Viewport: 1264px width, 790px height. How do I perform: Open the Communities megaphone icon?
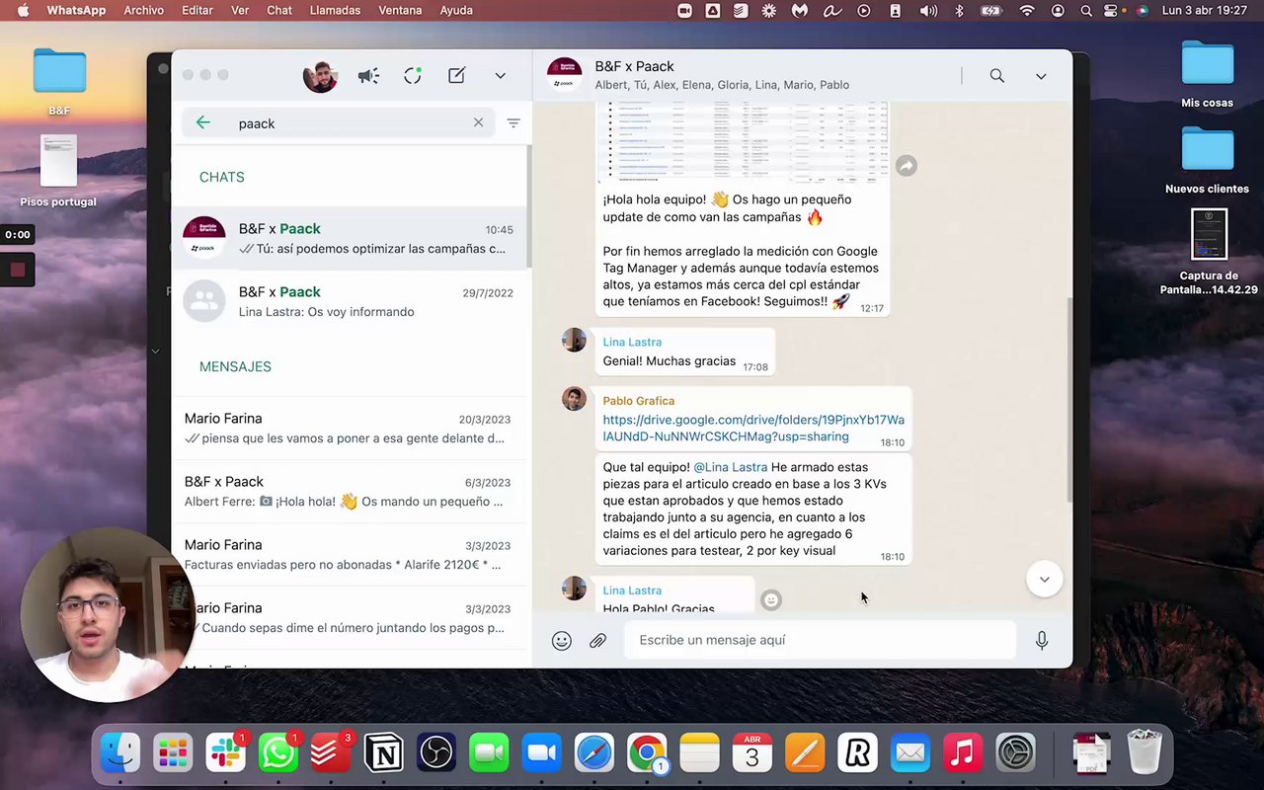[368, 76]
